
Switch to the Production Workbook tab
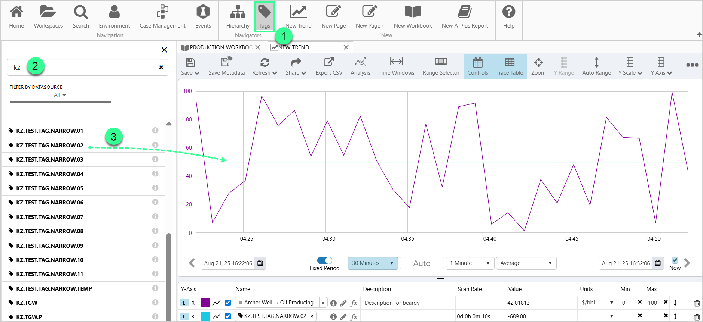tap(221, 47)
